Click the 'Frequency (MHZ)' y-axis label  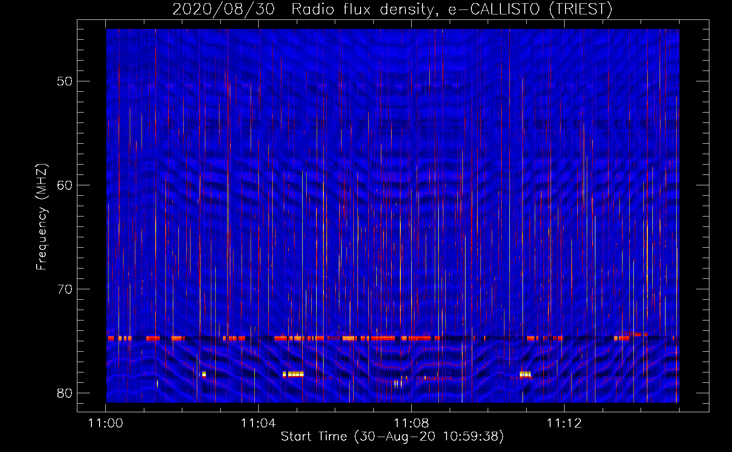coord(42,217)
